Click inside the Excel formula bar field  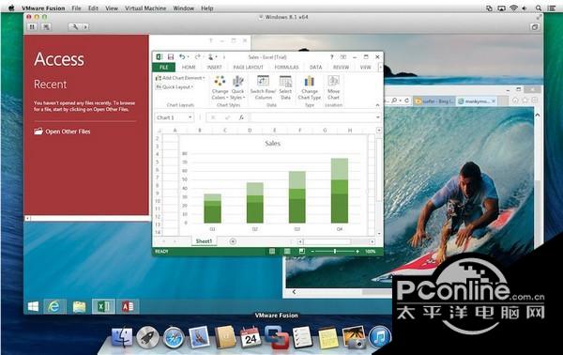(312, 117)
